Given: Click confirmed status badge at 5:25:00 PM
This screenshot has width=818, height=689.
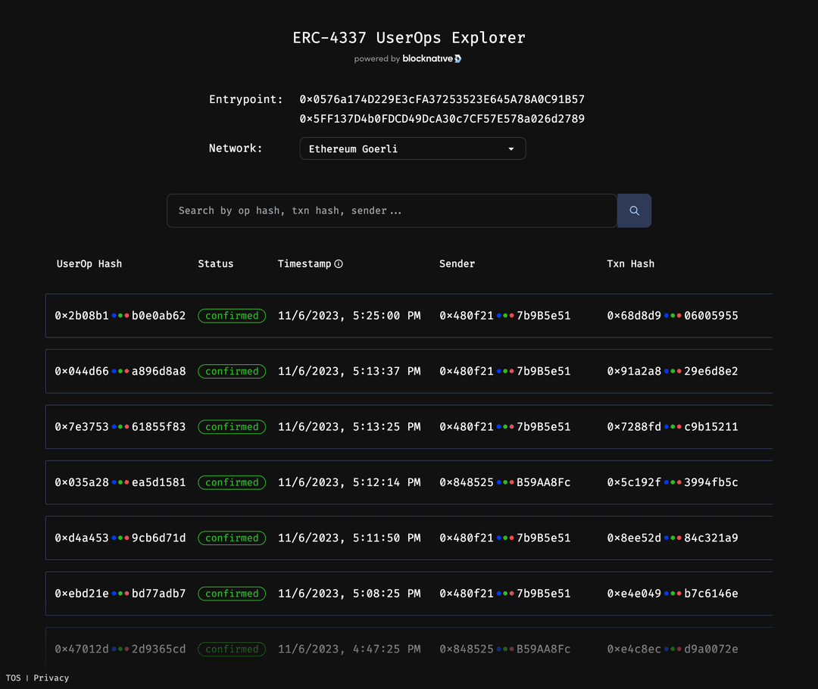Looking at the screenshot, I should [232, 316].
